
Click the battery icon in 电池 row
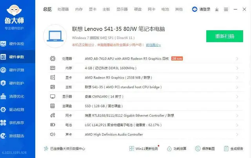point(53,125)
